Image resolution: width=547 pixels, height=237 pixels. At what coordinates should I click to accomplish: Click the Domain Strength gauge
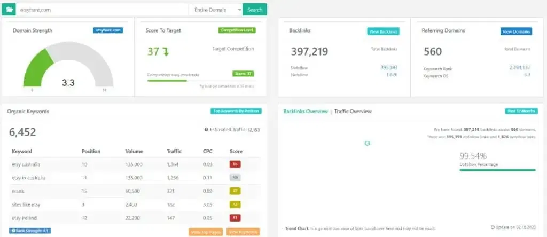click(x=68, y=65)
